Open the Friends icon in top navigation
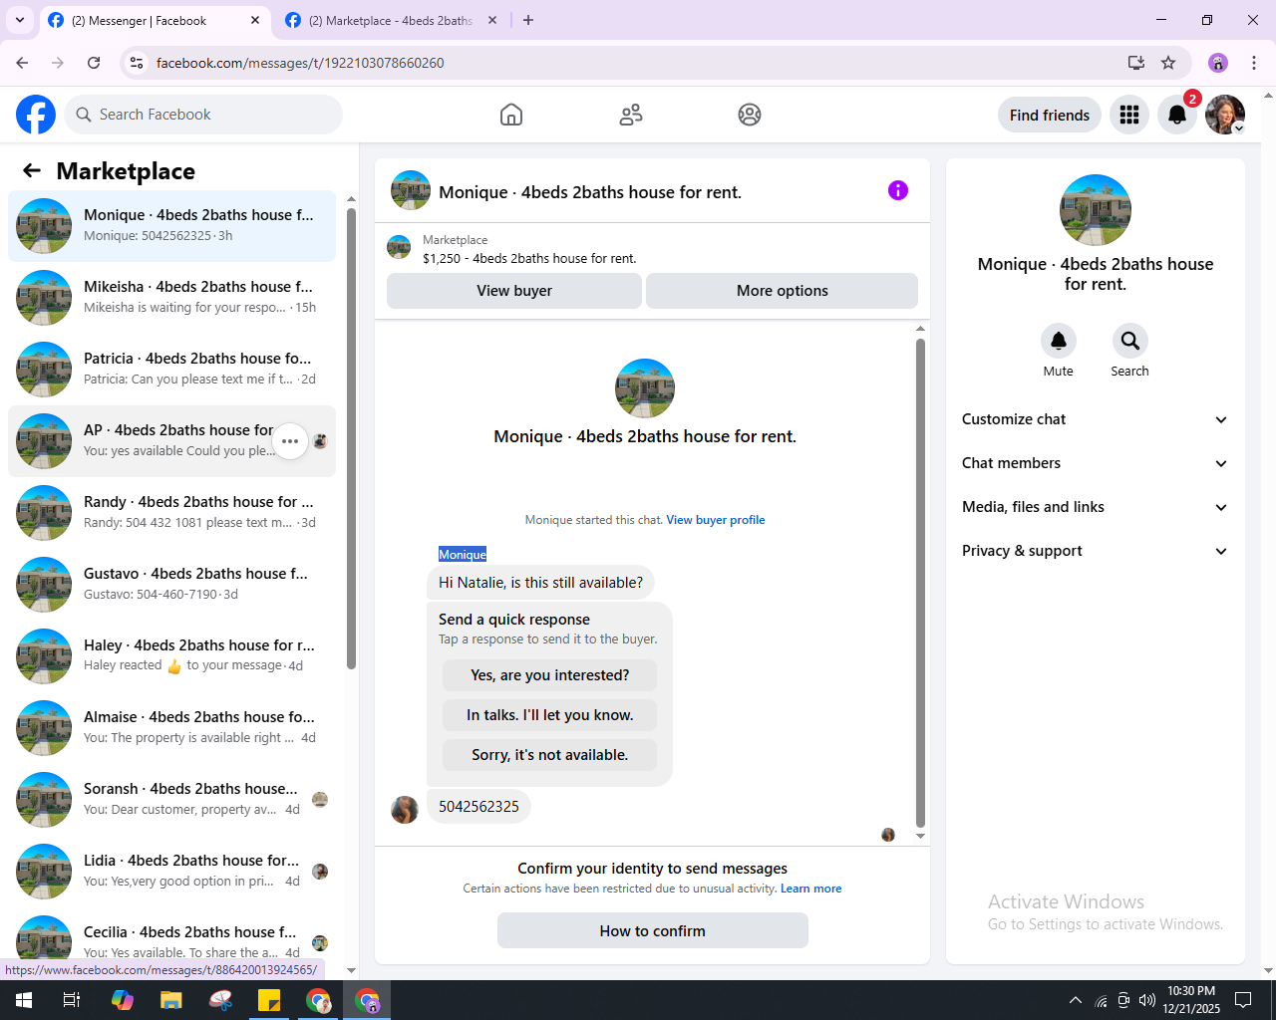The image size is (1276, 1020). point(631,115)
